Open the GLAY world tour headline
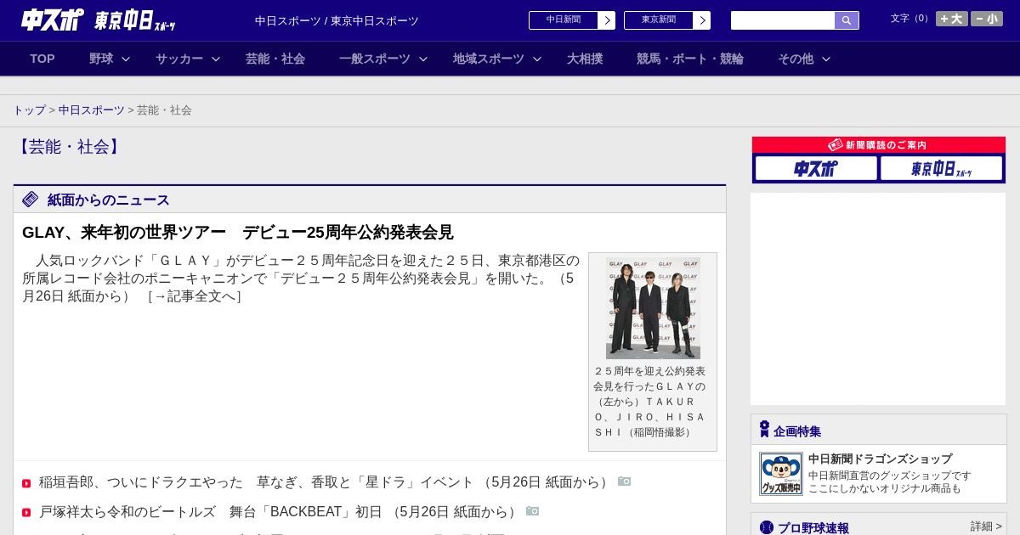This screenshot has height=535, width=1020. tap(238, 232)
